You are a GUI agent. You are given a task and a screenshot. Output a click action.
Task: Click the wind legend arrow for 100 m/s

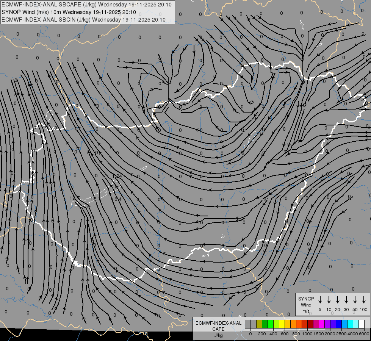coord(364,300)
